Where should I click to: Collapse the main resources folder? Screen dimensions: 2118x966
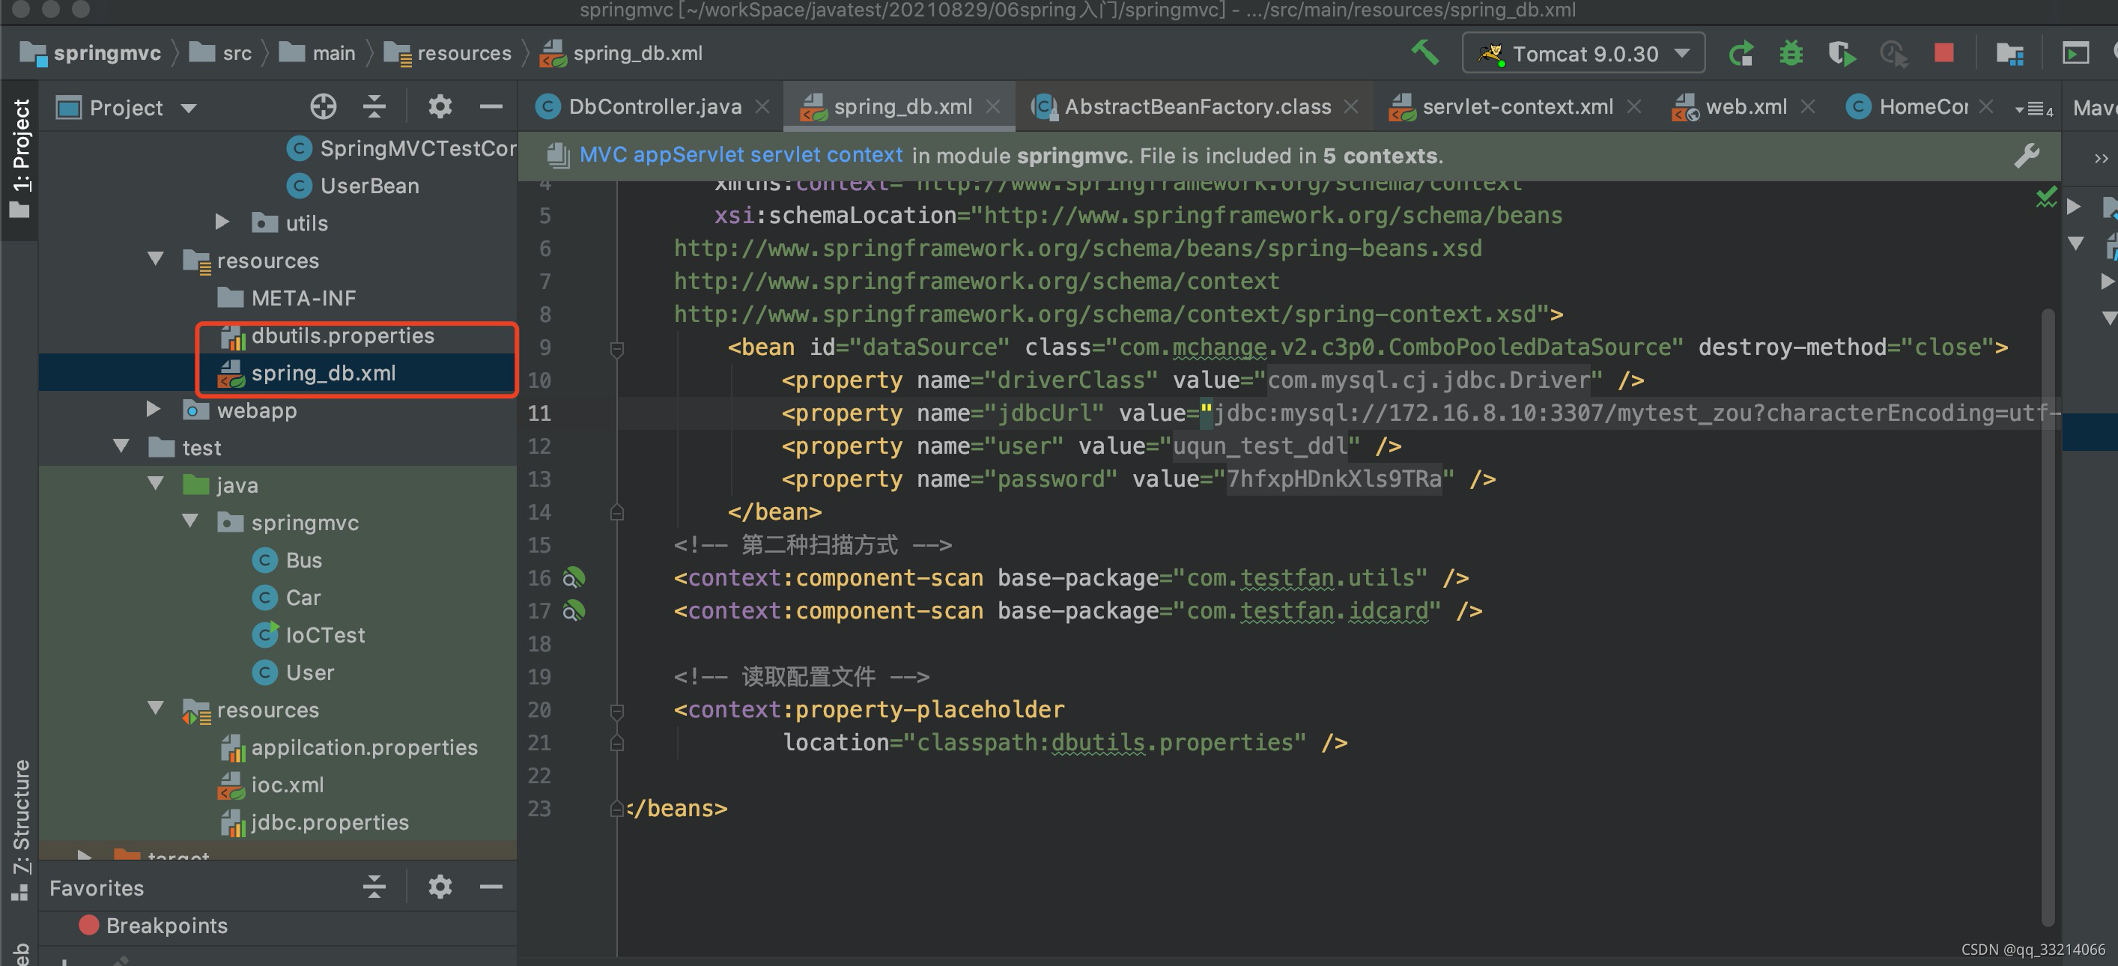click(155, 259)
